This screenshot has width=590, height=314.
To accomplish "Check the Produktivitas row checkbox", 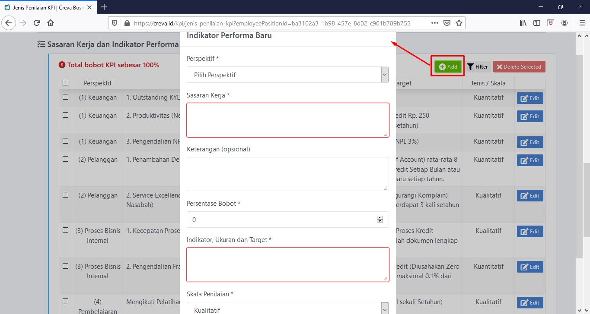I will 65,115.
